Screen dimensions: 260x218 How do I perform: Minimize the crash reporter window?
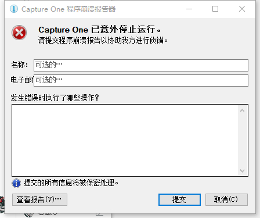click(x=189, y=9)
